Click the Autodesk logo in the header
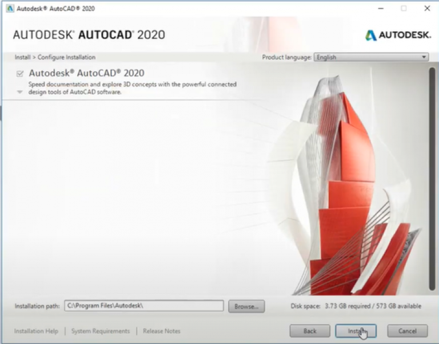This screenshot has width=439, height=344. 398,35
